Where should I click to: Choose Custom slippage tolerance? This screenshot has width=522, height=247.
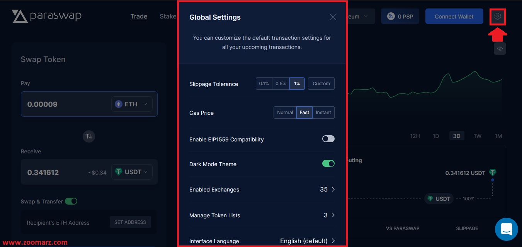(x=321, y=84)
